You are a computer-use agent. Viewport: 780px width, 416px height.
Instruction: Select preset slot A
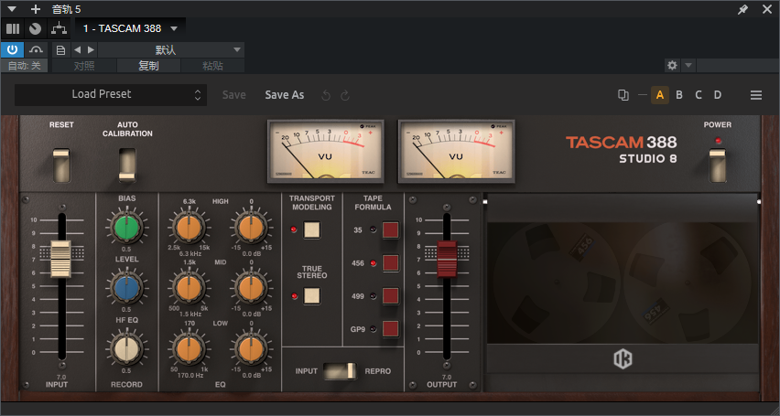(x=660, y=95)
